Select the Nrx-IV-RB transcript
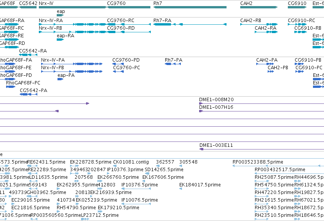This screenshot has width=324, height=221. coord(50,28)
